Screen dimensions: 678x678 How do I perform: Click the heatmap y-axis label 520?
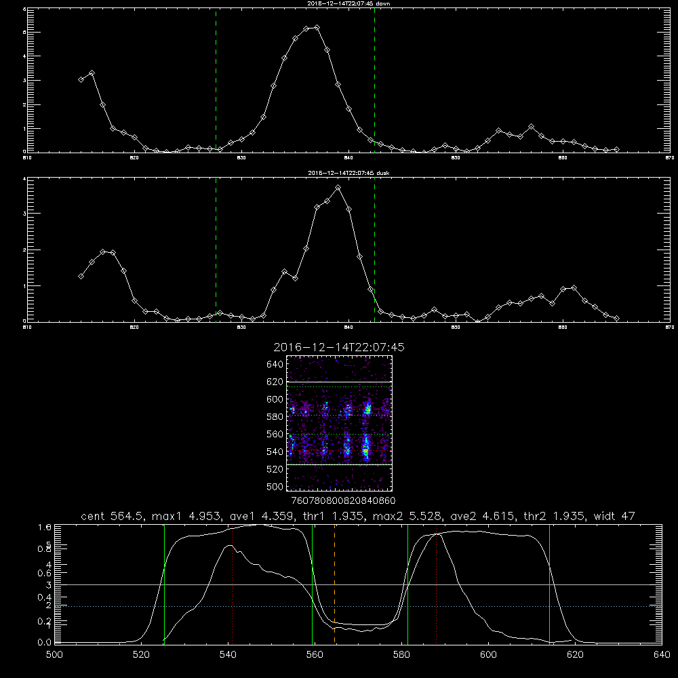coord(275,469)
